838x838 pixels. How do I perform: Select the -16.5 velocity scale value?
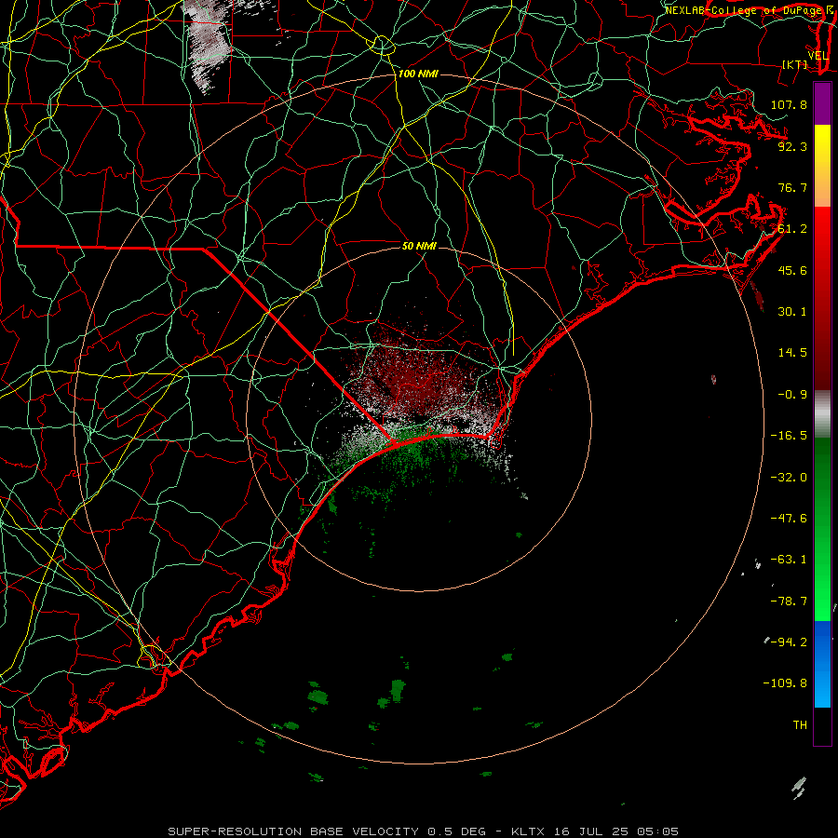[x=789, y=436]
